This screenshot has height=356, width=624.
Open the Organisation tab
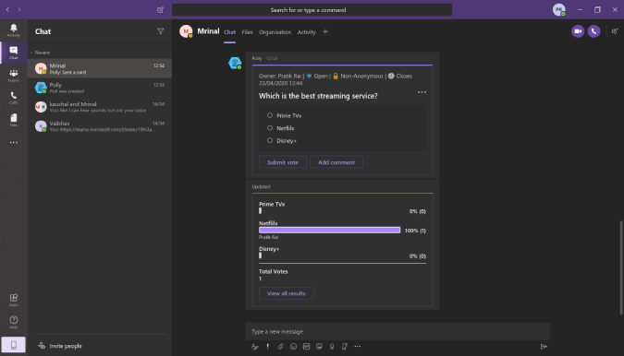(x=275, y=32)
